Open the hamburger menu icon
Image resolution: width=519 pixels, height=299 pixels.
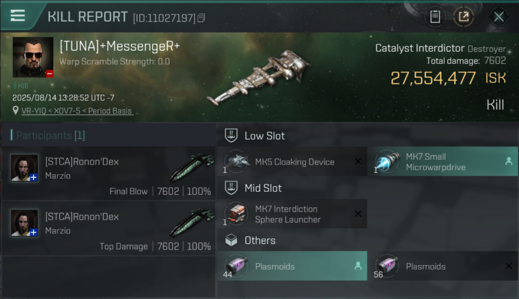(x=18, y=16)
